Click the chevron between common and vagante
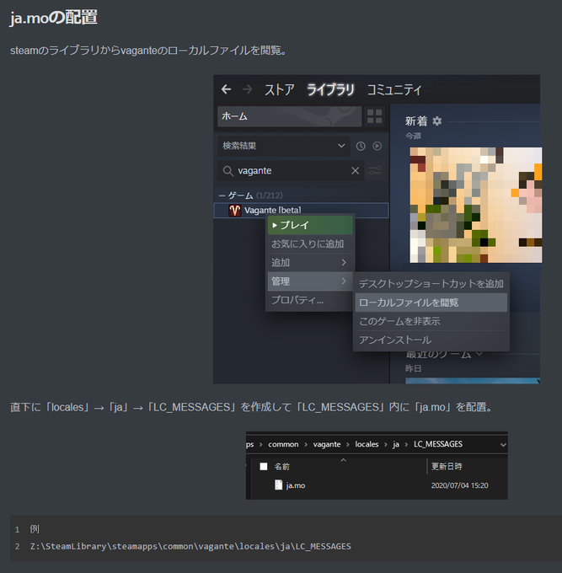This screenshot has width=562, height=573. (306, 445)
